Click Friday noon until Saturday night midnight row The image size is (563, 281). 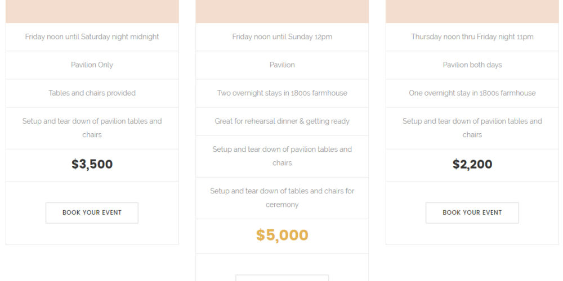tap(92, 37)
